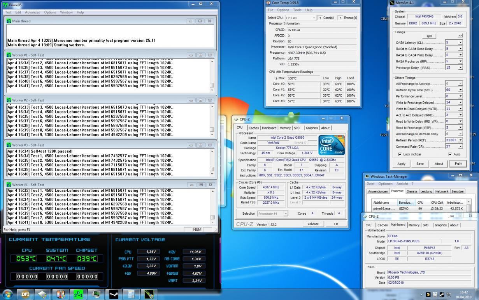The height and width of the screenshot is (300, 479).
Task: Click the Apply button in MemSet
Action: (x=401, y=164)
